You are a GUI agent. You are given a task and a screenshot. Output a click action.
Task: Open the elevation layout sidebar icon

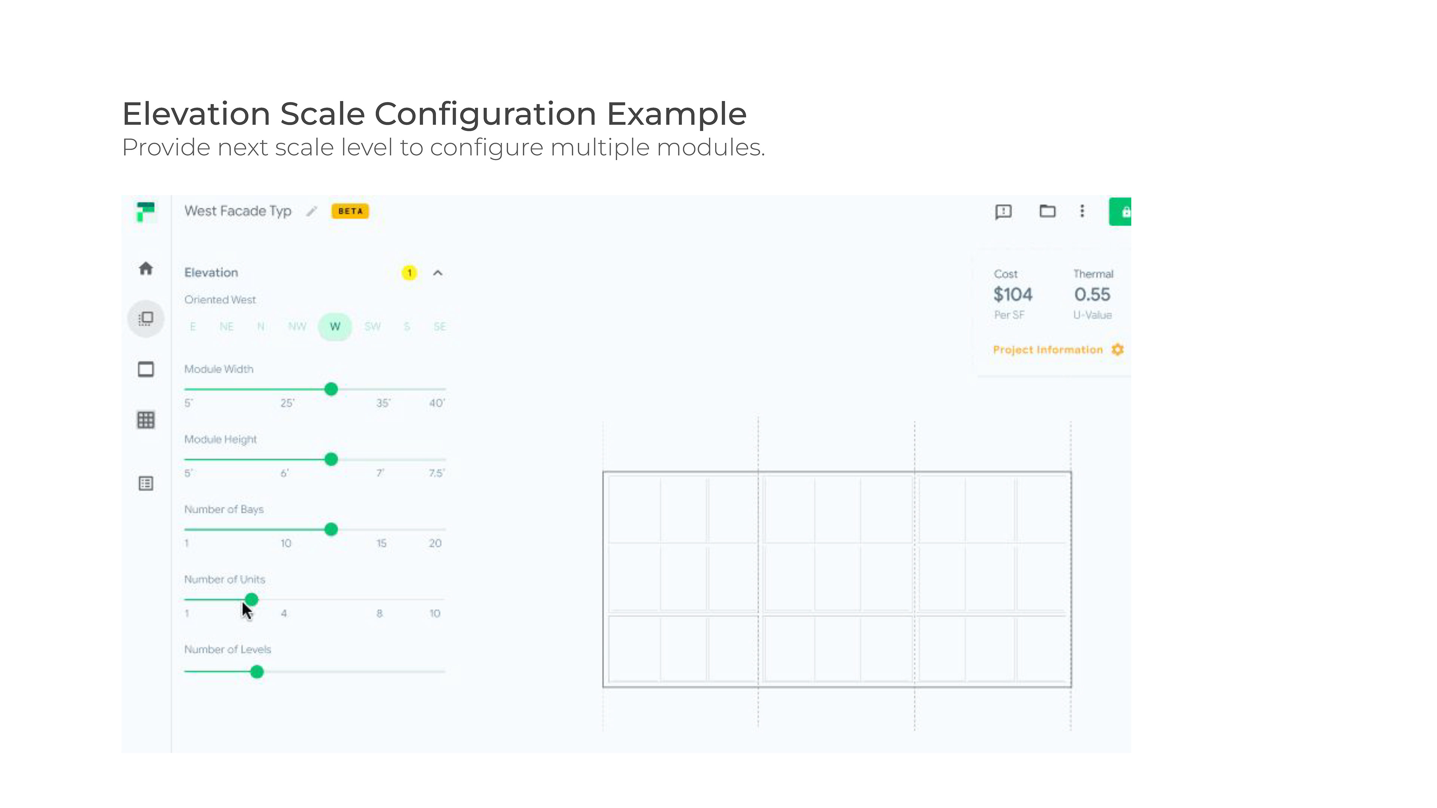[146, 318]
